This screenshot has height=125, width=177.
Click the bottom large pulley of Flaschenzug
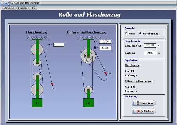tap(37, 90)
